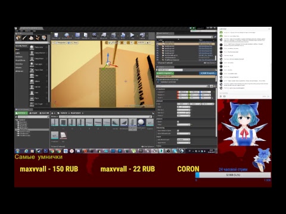Image resolution: width=286 pixels, height=214 pixels.
Task: Open Photoshop from the taskbar
Action: pyautogui.click(x=45, y=151)
